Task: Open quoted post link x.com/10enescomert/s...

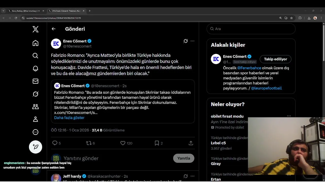Action: [x=76, y=113]
